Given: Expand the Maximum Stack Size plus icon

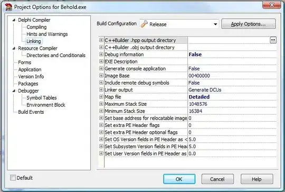Looking at the screenshot, I should (x=101, y=104).
